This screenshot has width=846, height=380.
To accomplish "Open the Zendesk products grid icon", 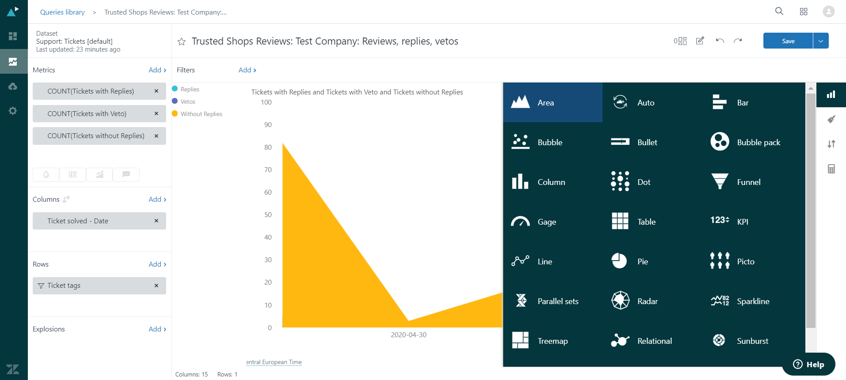I will click(x=804, y=11).
